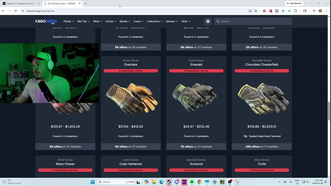Screen dimensions: 331x186
Task: Bookmark this page with the star icon
Action: pos(256,11)
